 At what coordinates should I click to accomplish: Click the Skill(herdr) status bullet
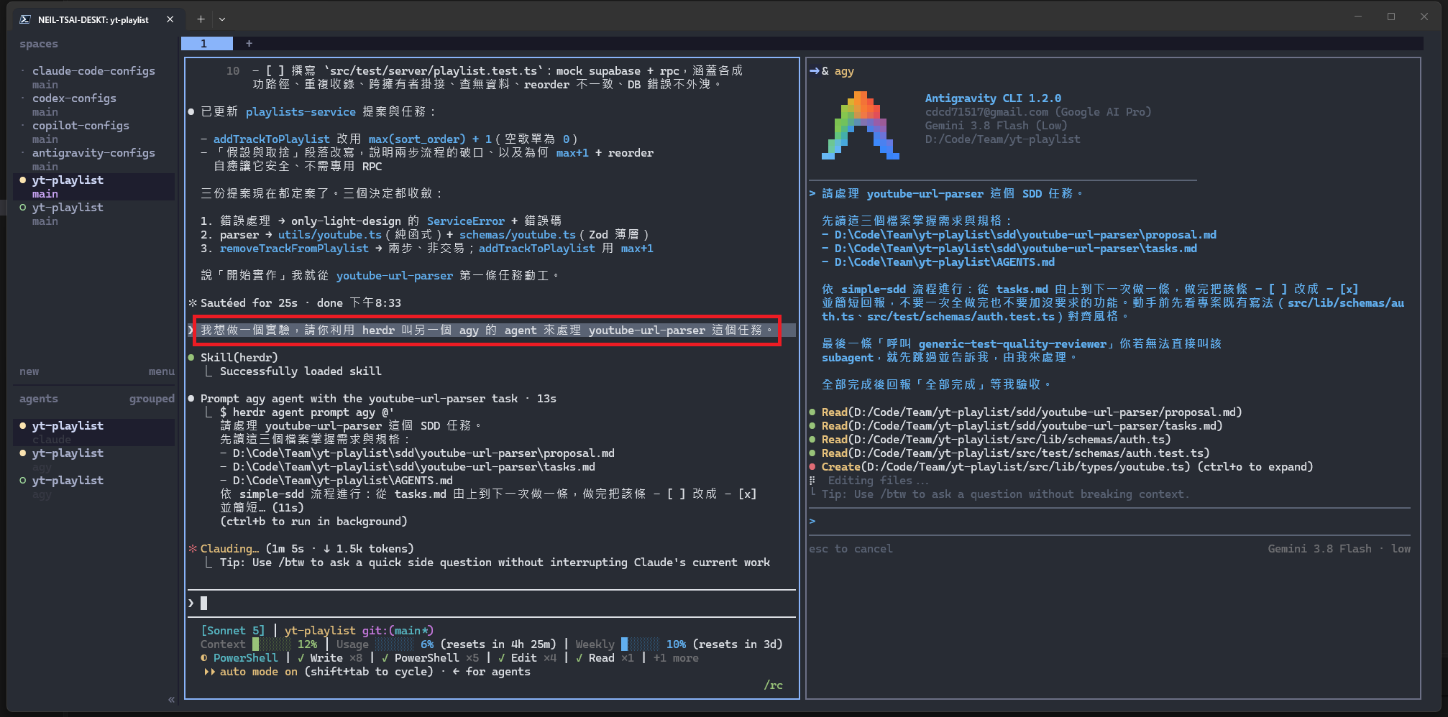pyautogui.click(x=191, y=357)
